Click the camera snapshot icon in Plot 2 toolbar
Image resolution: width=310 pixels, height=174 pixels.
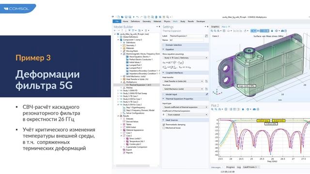(254, 109)
